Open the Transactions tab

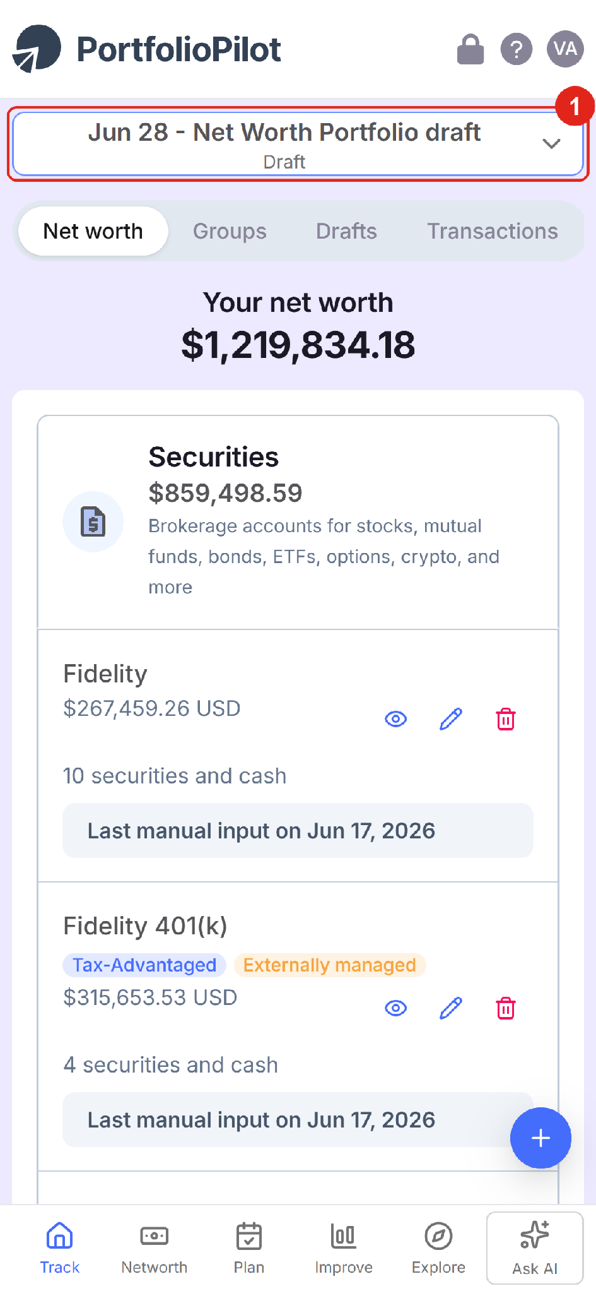coord(493,231)
